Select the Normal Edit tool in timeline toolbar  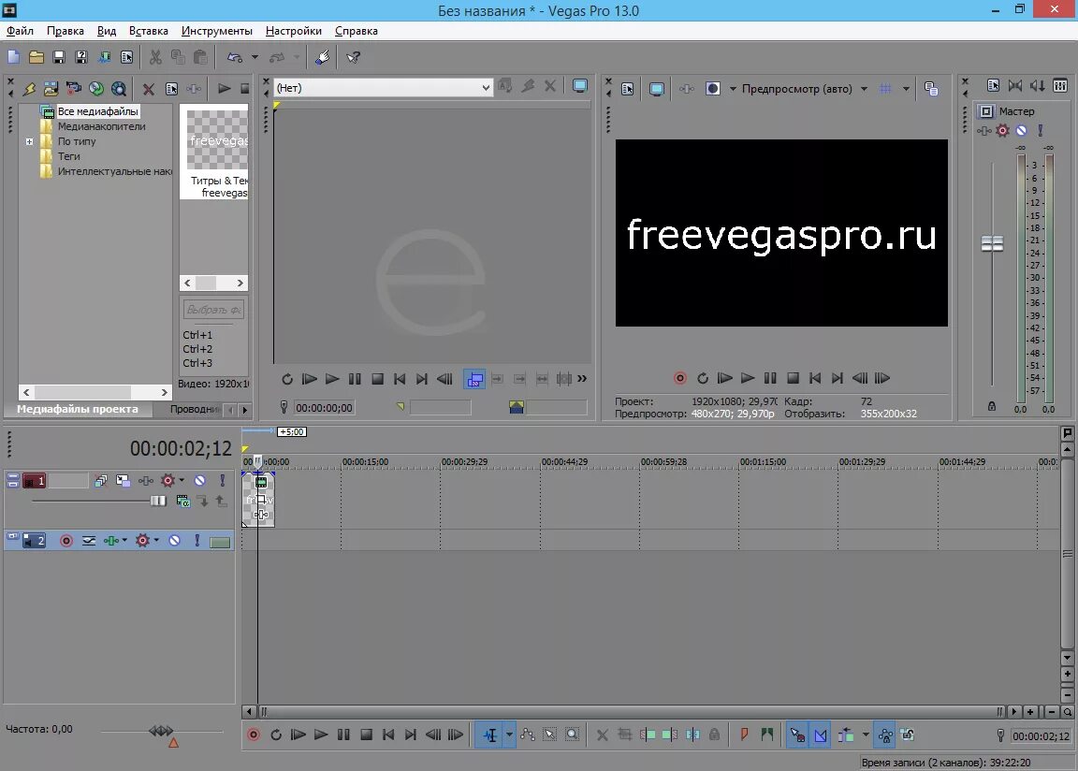(x=489, y=735)
